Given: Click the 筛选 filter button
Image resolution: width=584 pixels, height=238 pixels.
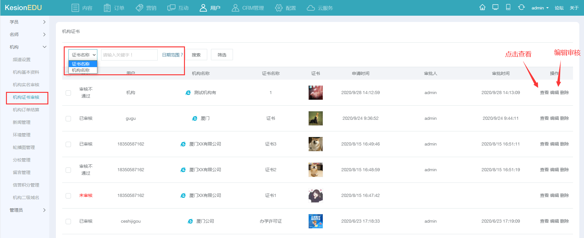Looking at the screenshot, I should click(222, 55).
